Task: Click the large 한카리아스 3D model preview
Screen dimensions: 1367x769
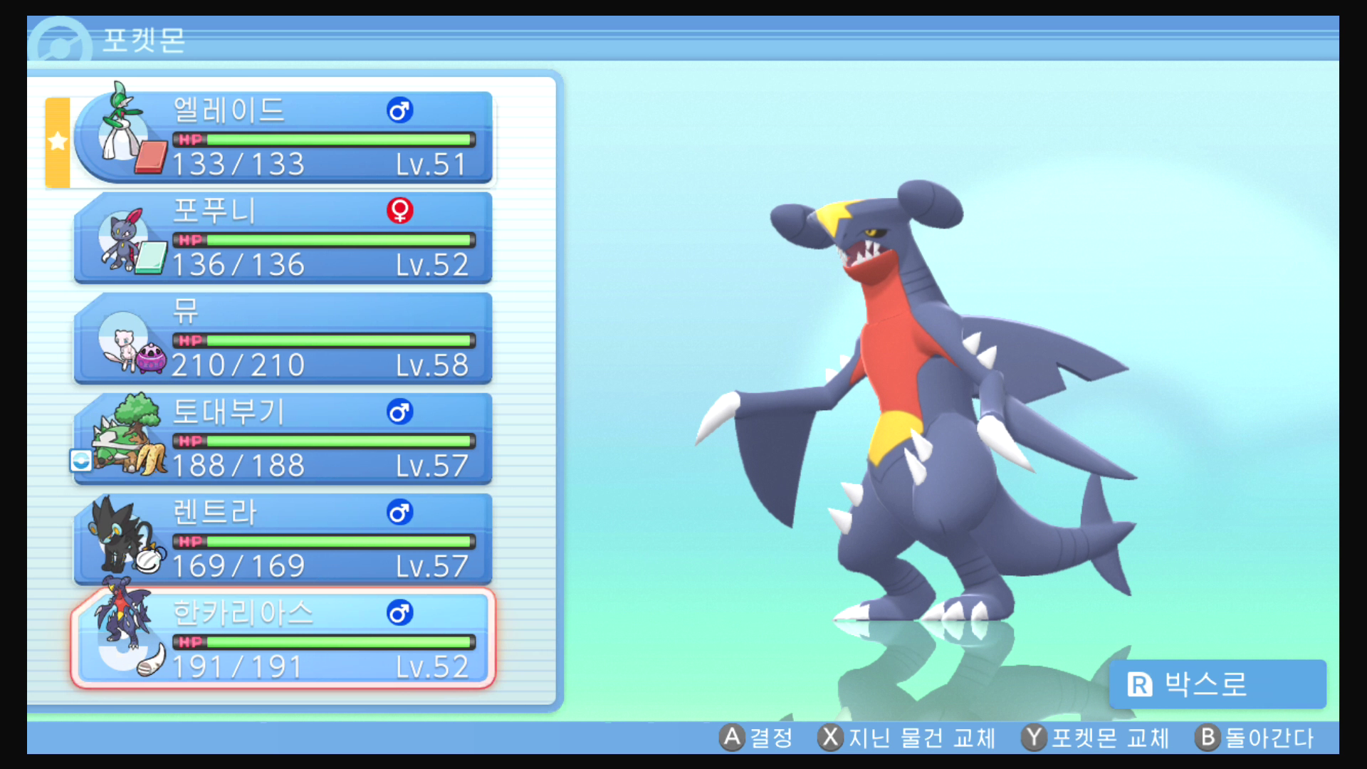Action: [x=917, y=401]
